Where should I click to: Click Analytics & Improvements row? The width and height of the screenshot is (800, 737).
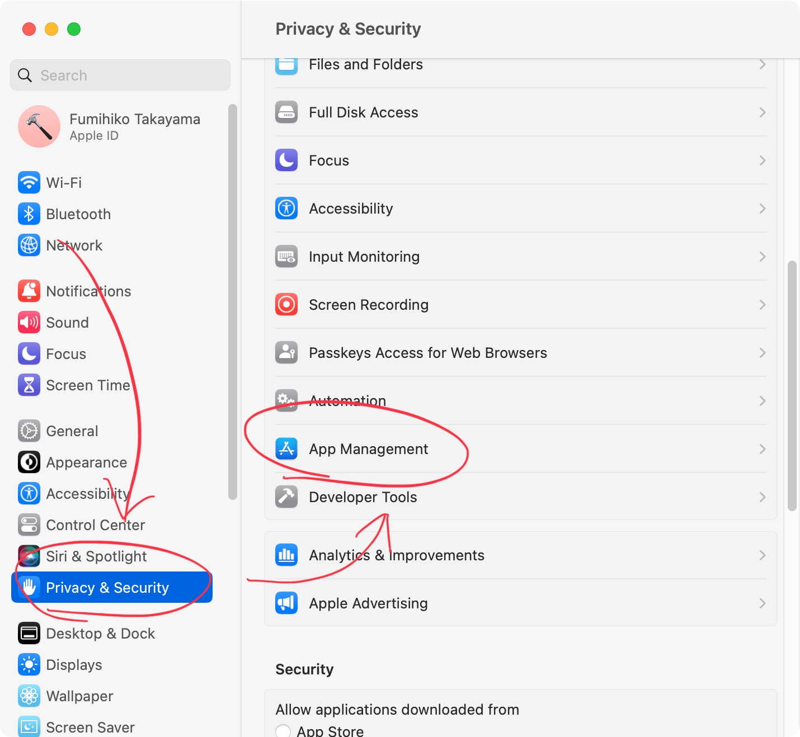click(x=521, y=555)
